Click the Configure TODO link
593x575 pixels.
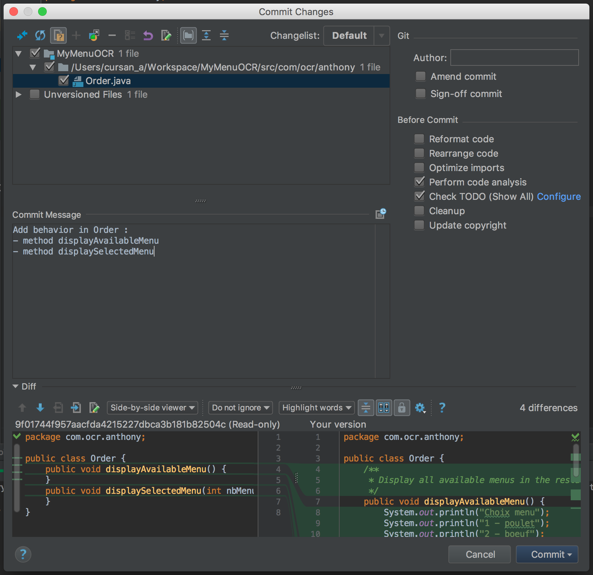click(x=559, y=197)
